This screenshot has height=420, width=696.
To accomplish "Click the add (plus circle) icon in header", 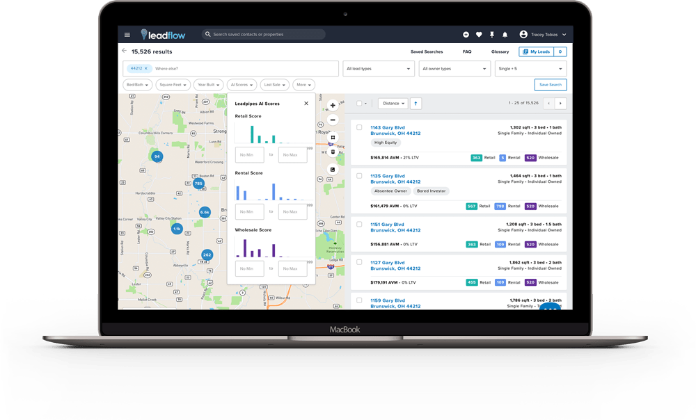I will 466,35.
